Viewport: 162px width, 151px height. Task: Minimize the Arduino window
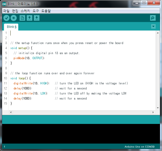tap(137, 3)
